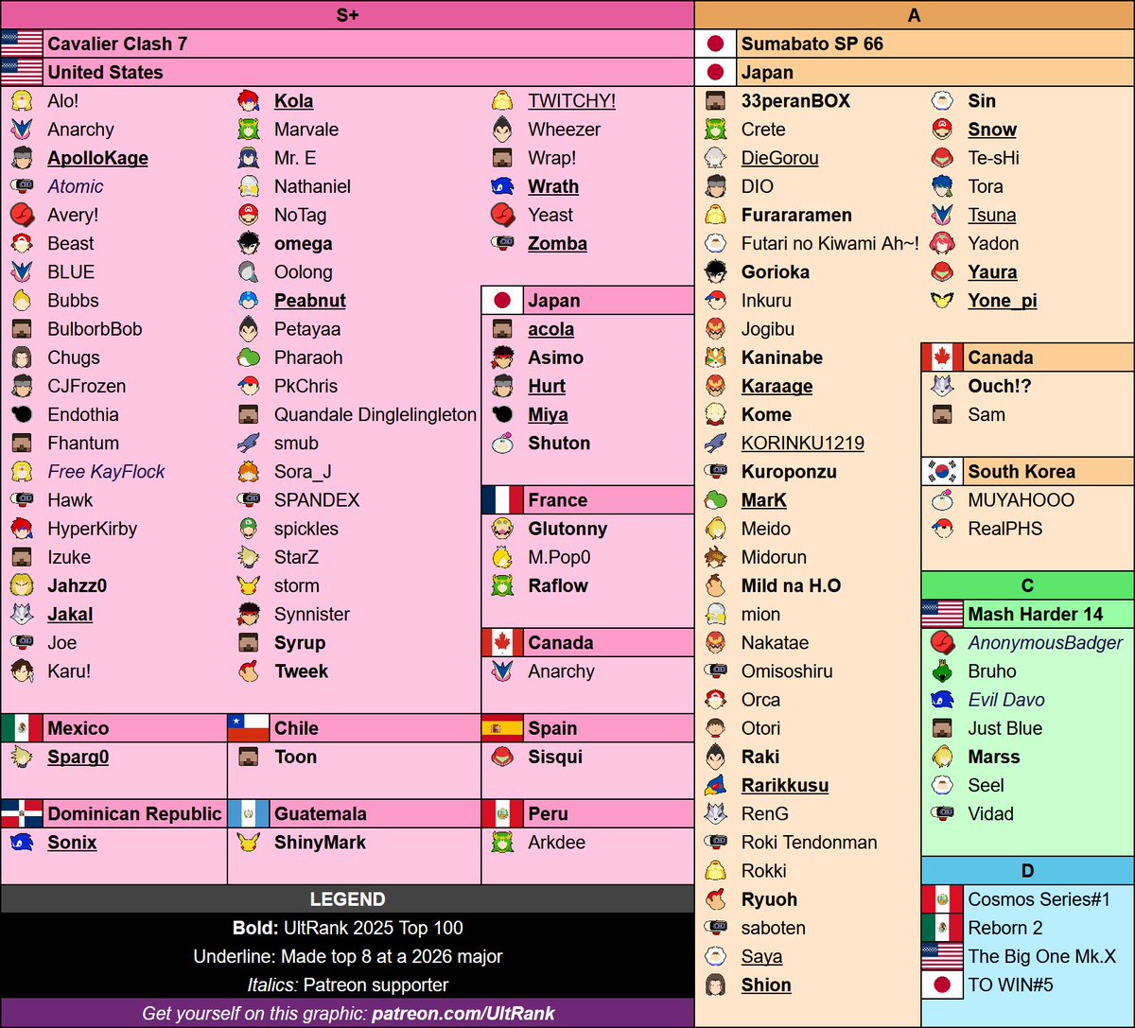Click the player name Rarikkusu

[785, 785]
